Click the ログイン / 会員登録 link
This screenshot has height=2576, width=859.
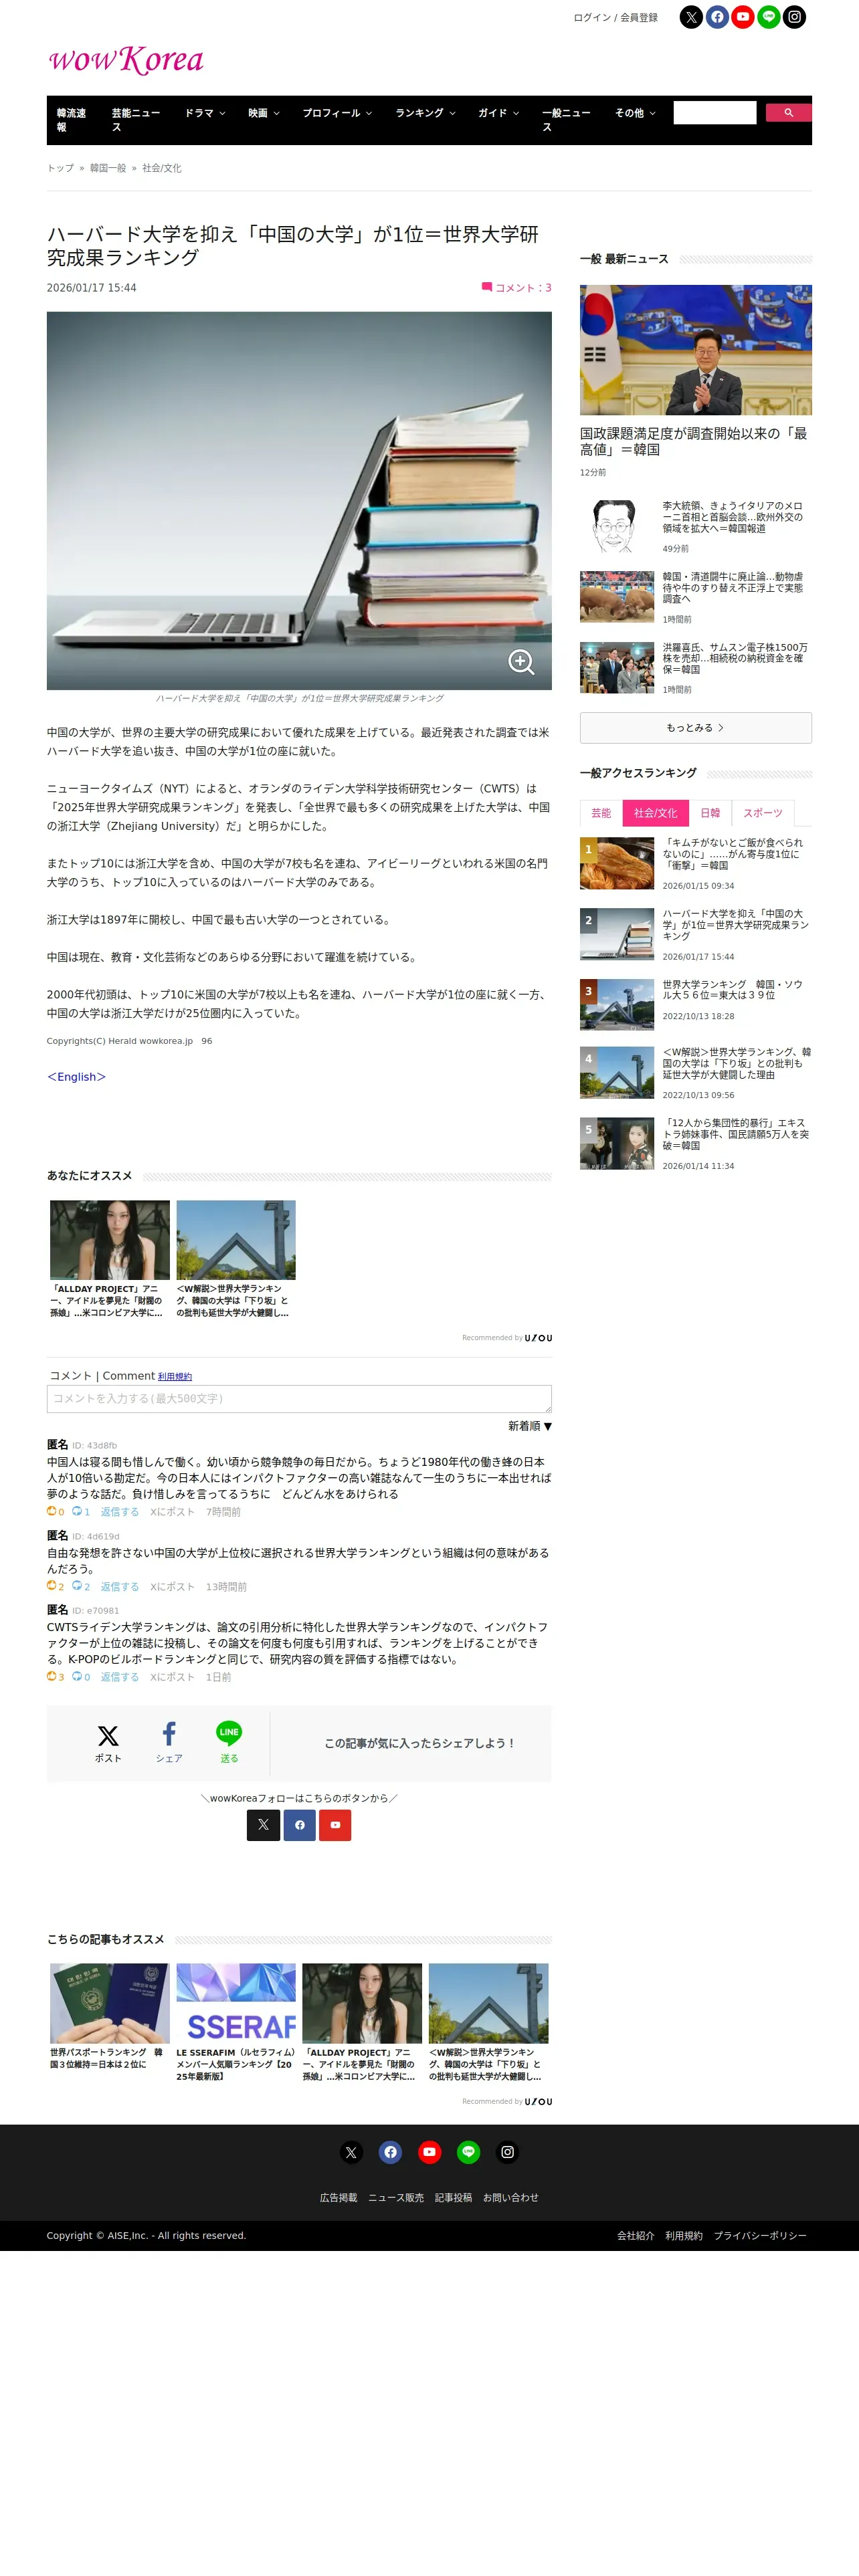pos(615,17)
